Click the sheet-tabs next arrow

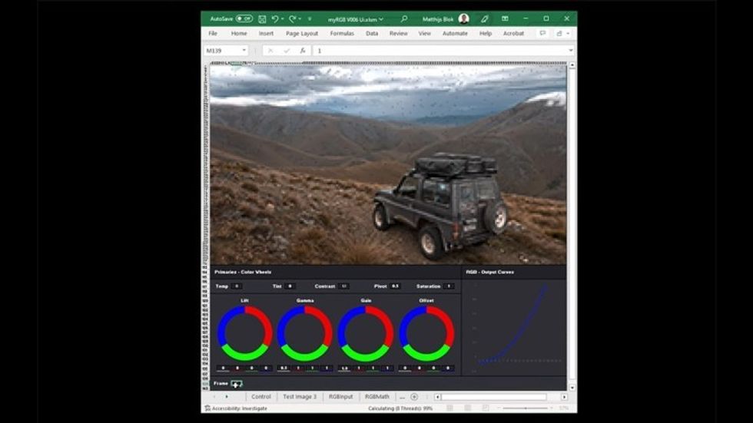227,397
